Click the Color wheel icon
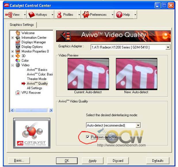The image size is (178, 167). click(x=18, y=60)
